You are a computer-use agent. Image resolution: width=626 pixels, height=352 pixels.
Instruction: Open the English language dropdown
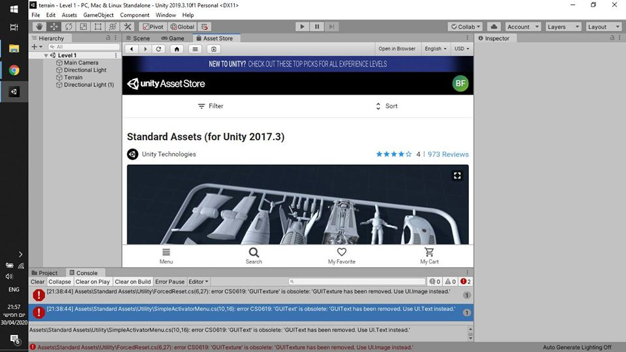coord(436,49)
